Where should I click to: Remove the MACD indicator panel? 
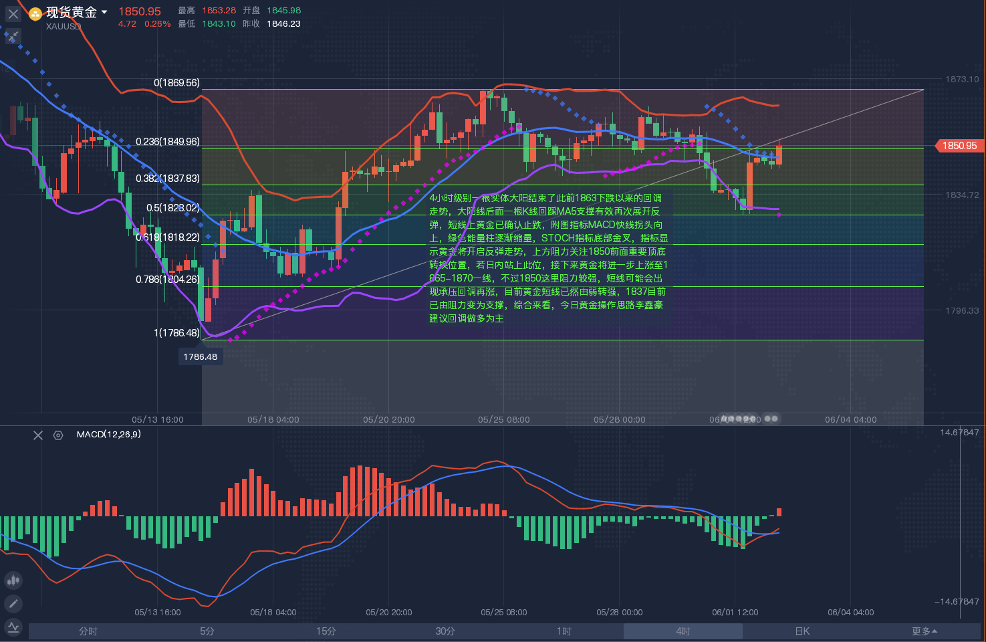38,435
